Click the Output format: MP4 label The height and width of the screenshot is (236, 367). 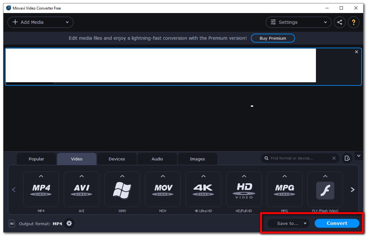pyautogui.click(x=41, y=224)
